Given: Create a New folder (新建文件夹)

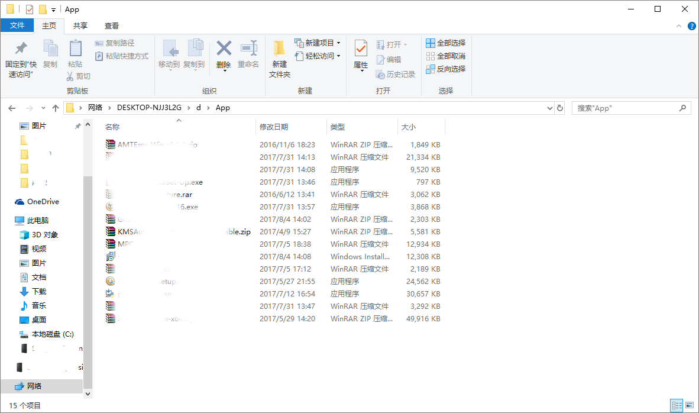Looking at the screenshot, I should 280,59.
